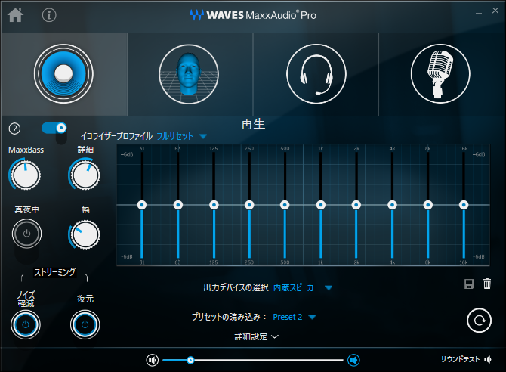This screenshot has width=506, height=372.
Task: Click the 250 Hz equalizer slider handle
Action: [249, 205]
